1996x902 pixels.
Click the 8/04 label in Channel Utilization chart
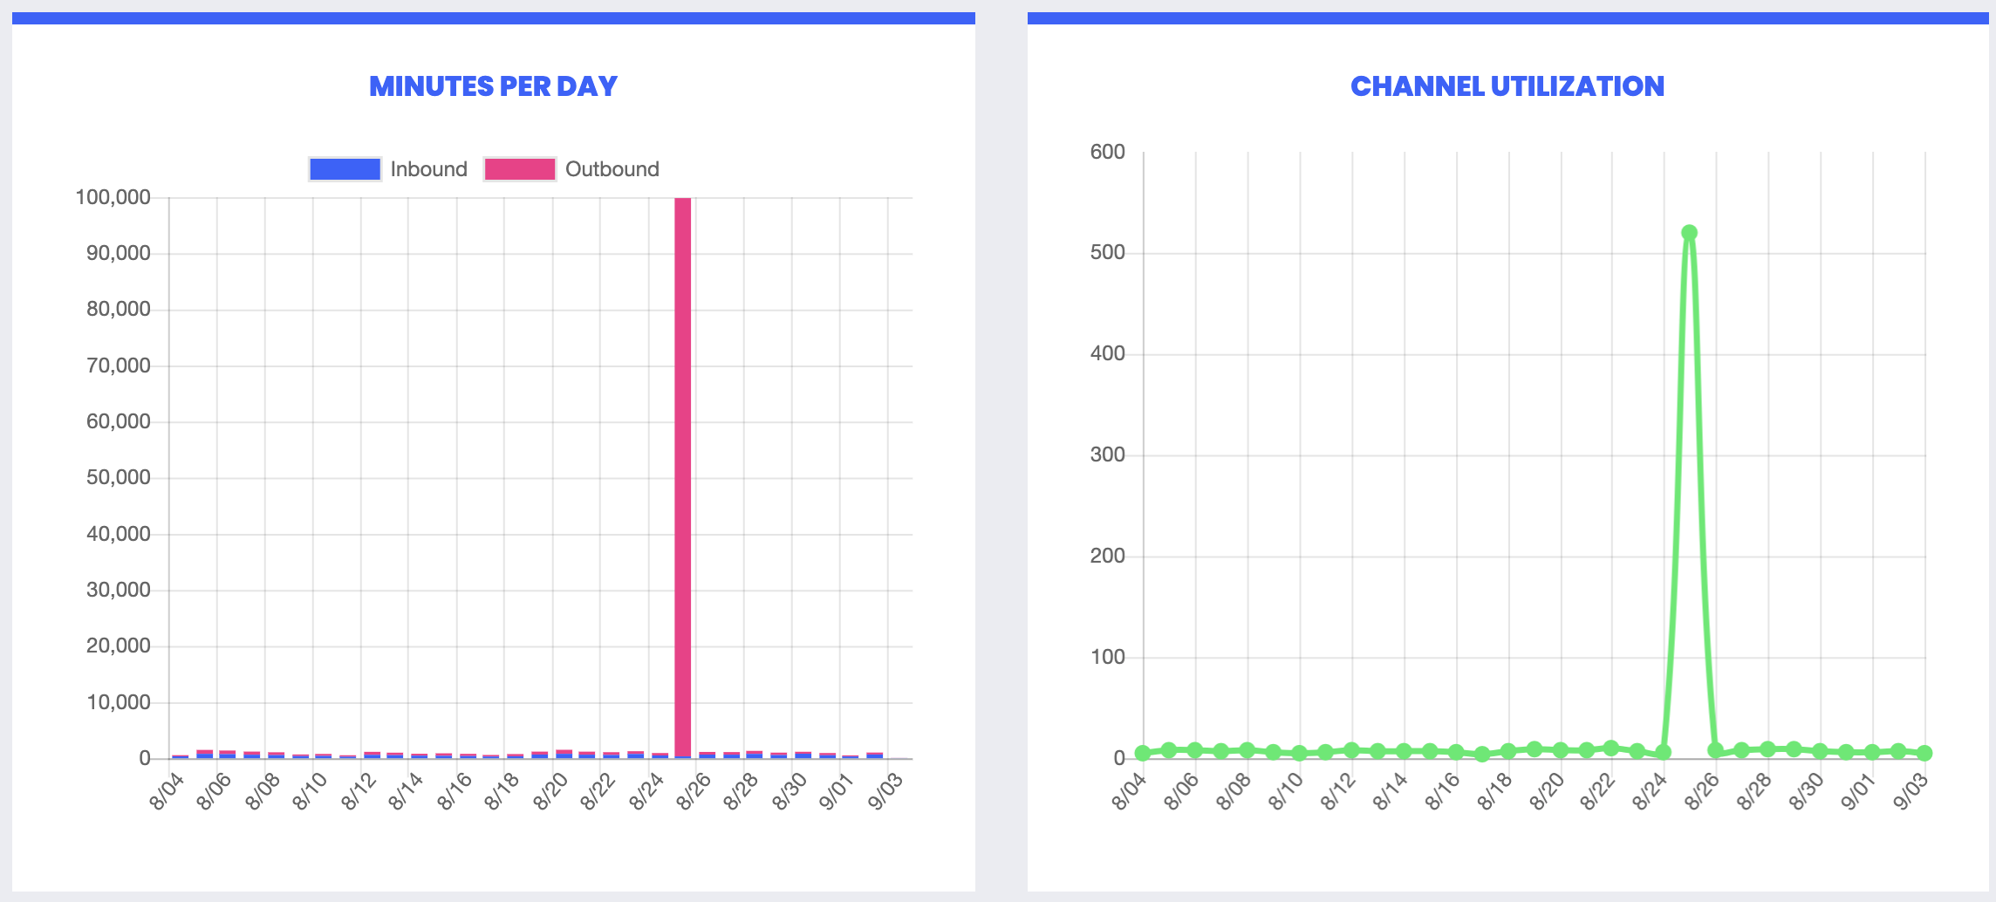[1130, 791]
